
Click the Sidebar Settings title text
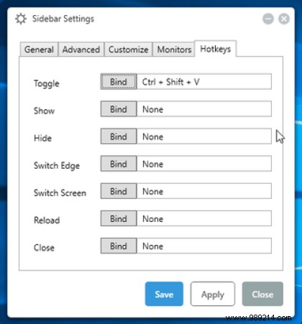(x=63, y=19)
